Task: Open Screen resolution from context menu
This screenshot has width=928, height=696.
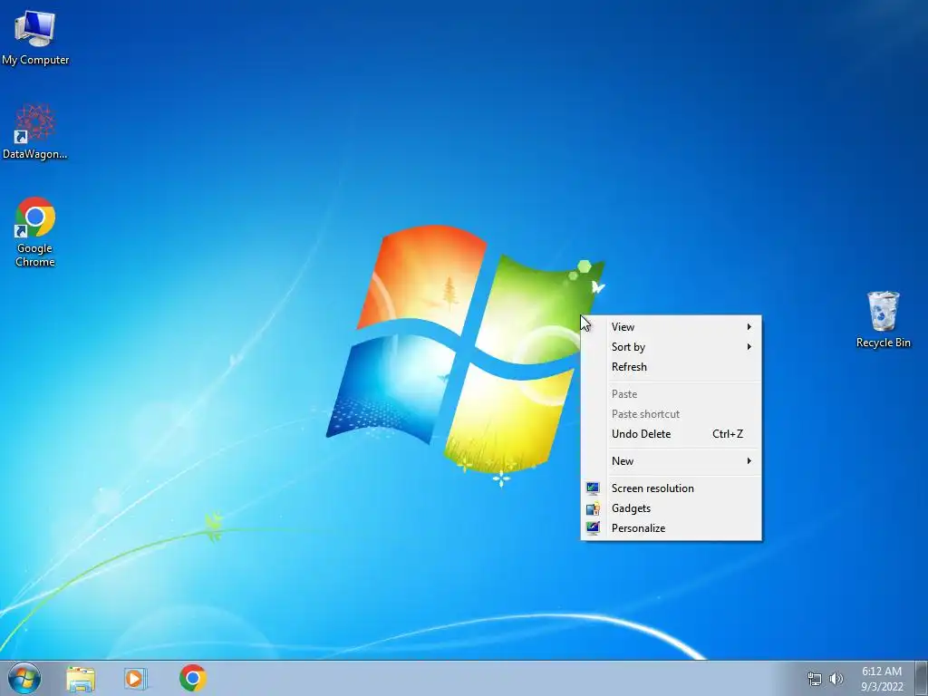Action: 672,488
